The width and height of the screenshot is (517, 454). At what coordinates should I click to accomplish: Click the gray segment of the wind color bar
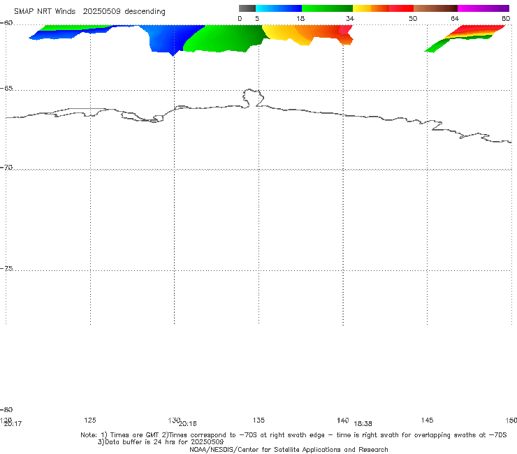247,8
